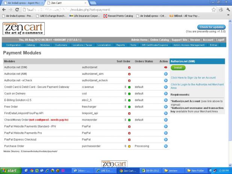Click the Chrome icon in the quick launch bar

tap(32, 171)
